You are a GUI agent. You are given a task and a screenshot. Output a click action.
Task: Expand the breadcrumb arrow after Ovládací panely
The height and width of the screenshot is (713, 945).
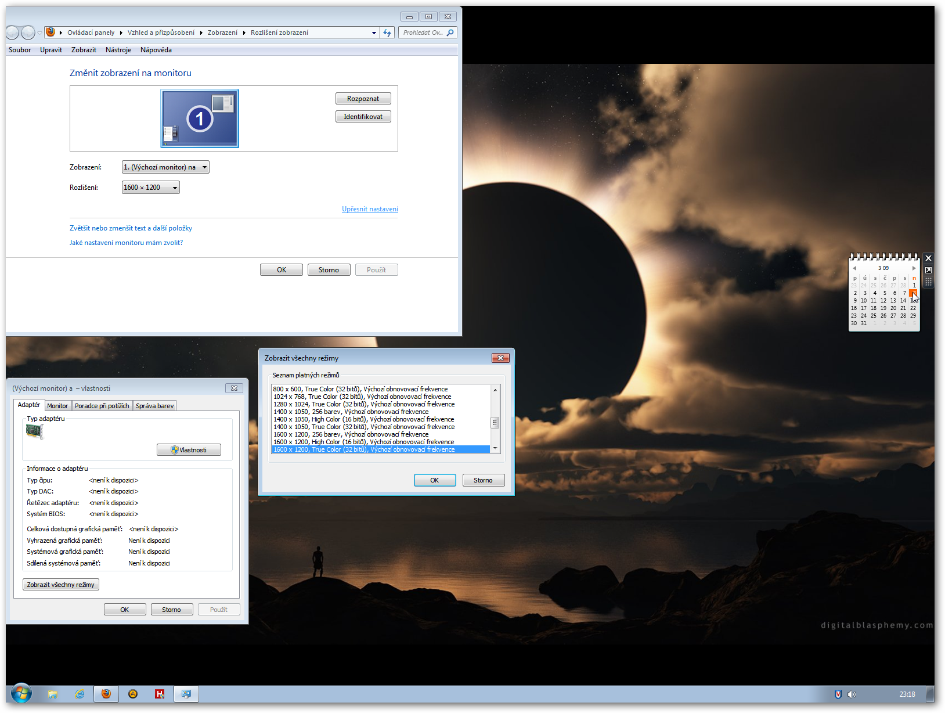(x=121, y=33)
